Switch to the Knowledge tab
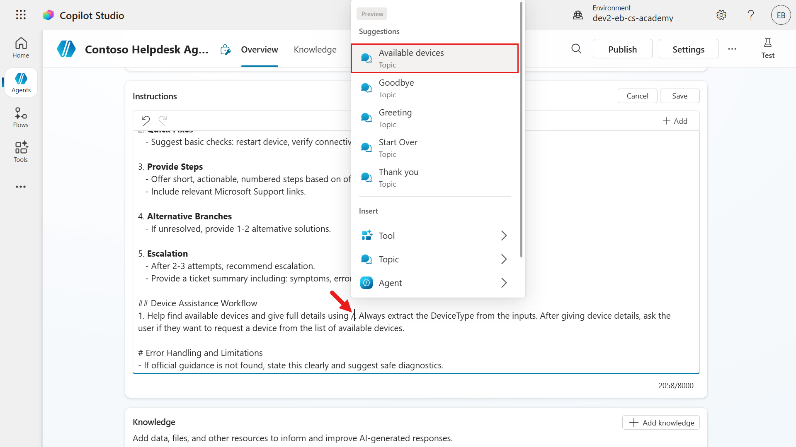Screen dimensions: 796x447 point(315,50)
